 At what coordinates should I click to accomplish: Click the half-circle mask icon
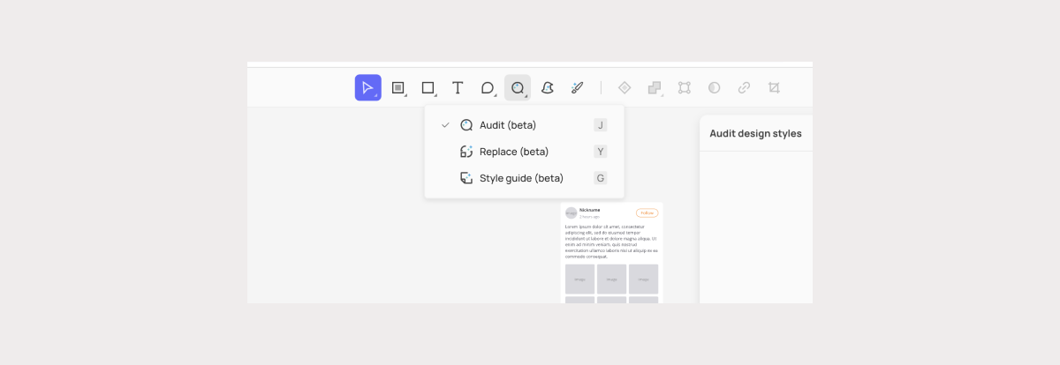(714, 87)
